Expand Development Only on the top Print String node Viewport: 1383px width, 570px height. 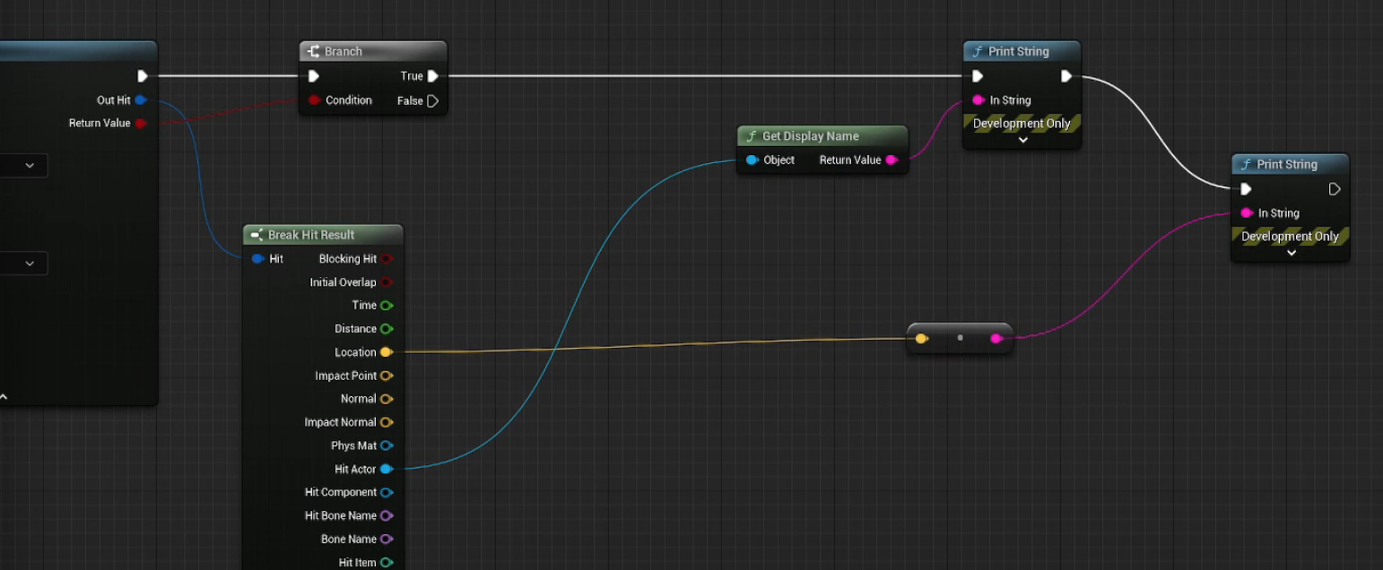tap(1022, 140)
